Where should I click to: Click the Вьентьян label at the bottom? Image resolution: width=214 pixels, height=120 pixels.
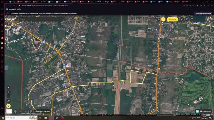42,111
